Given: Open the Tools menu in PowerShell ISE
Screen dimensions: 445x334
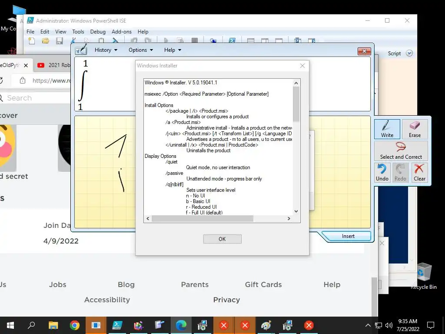Looking at the screenshot, I should pyautogui.click(x=78, y=32).
